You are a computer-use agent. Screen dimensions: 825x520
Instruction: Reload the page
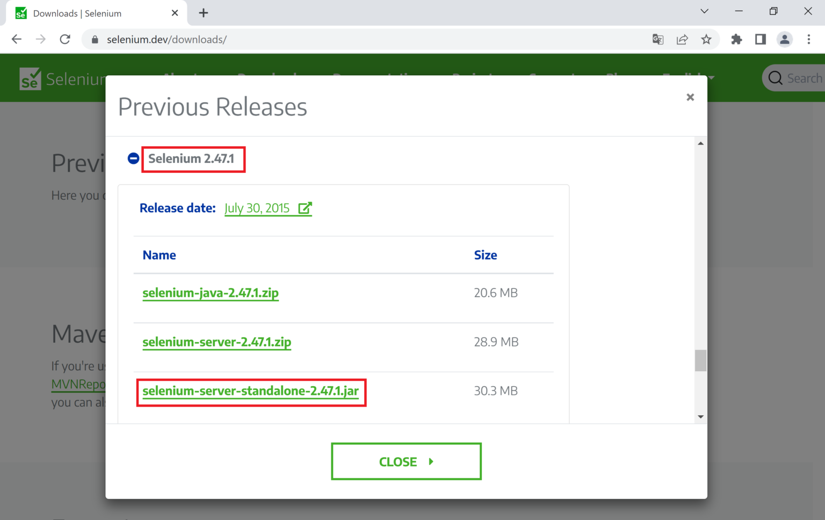pos(65,39)
